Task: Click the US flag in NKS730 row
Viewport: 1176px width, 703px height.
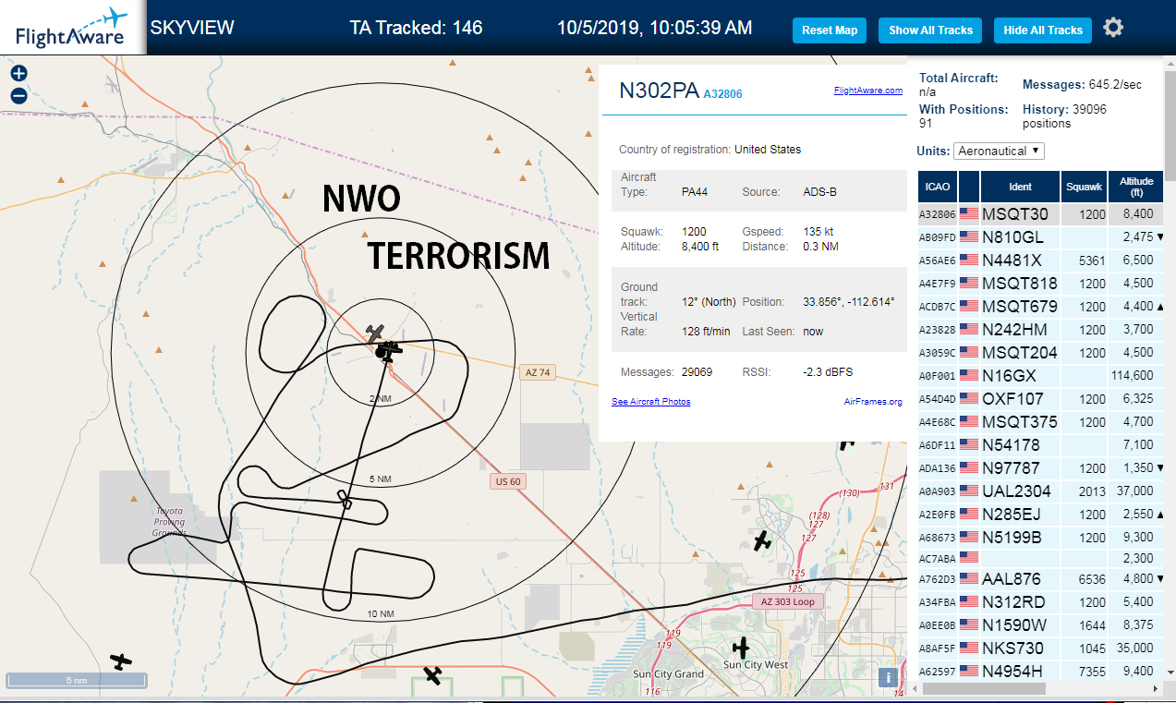Action: pyautogui.click(x=969, y=648)
